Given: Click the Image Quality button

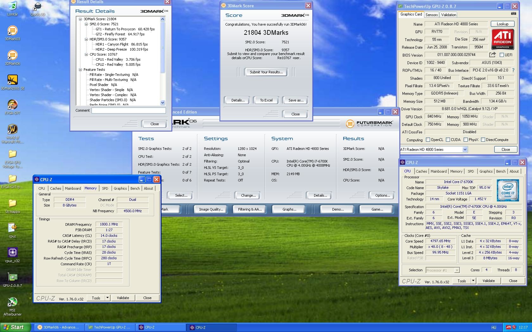Looking at the screenshot, I should click(211, 209).
